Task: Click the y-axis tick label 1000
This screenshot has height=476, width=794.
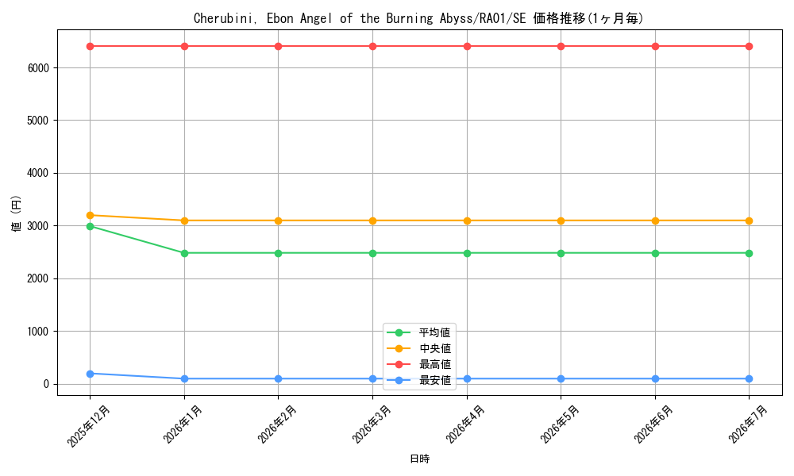Action: click(x=38, y=332)
